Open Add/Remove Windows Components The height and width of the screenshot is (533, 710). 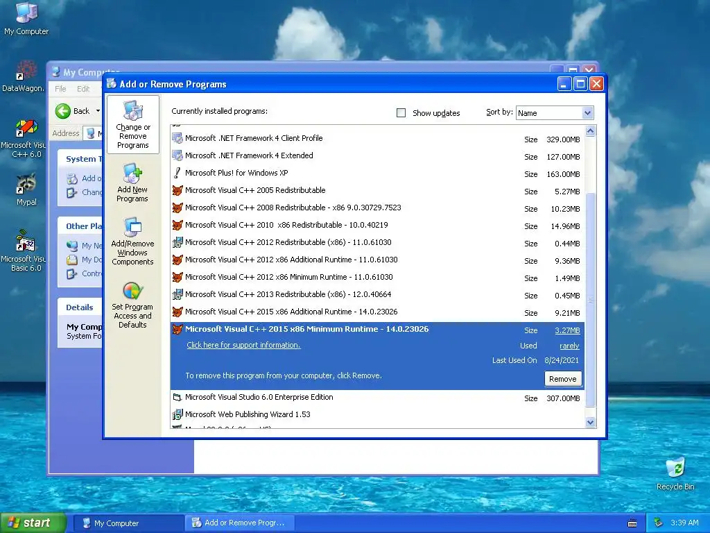(x=132, y=241)
